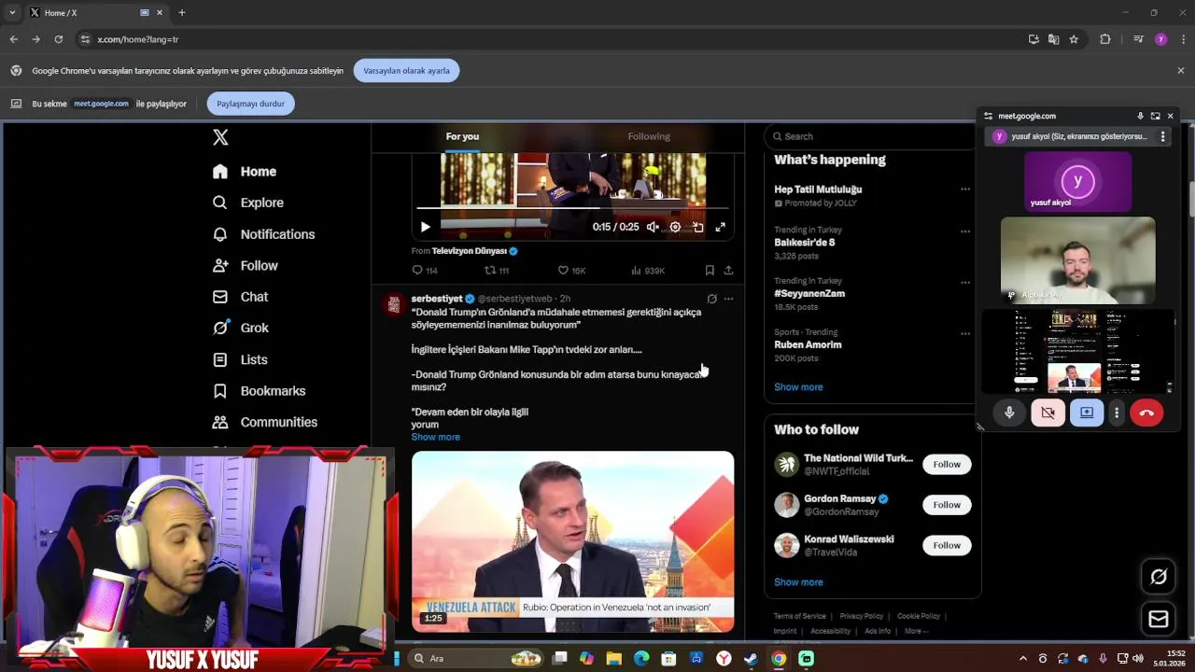Open Communities in the X sidebar
This screenshot has width=1195, height=672.
[x=265, y=422]
